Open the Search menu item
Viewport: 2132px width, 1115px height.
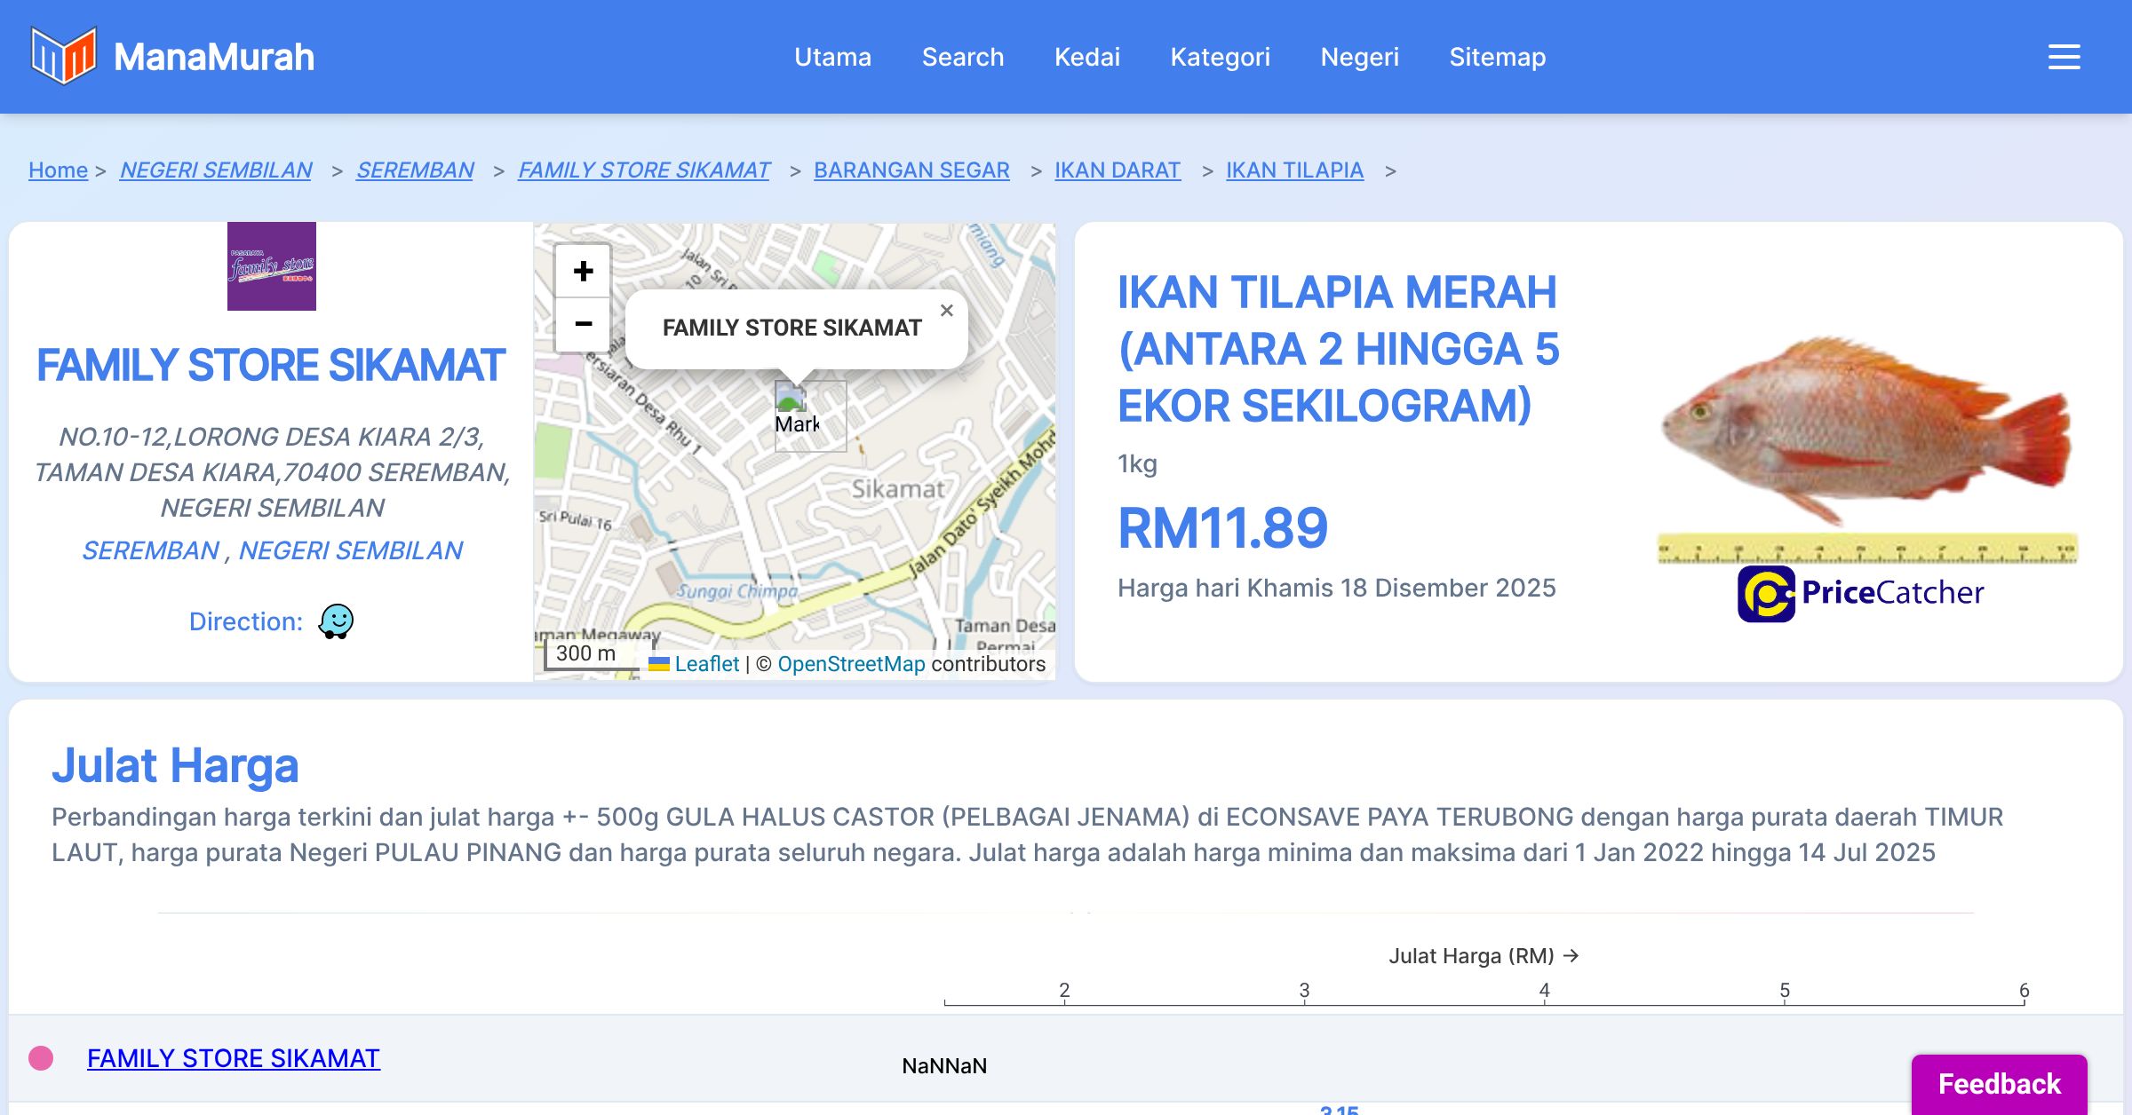pyautogui.click(x=963, y=57)
